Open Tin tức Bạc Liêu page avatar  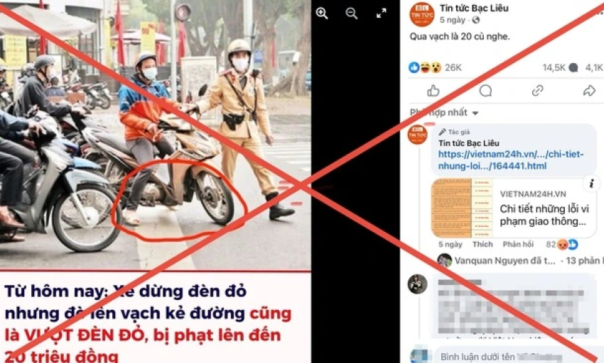coord(422,15)
